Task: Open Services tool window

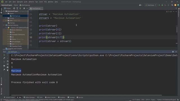Action: click(80, 97)
